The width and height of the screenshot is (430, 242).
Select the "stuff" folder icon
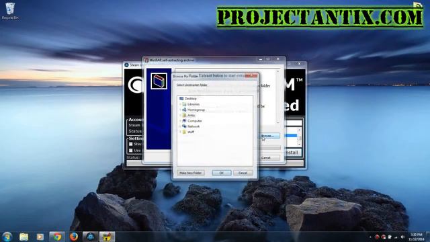(x=184, y=132)
